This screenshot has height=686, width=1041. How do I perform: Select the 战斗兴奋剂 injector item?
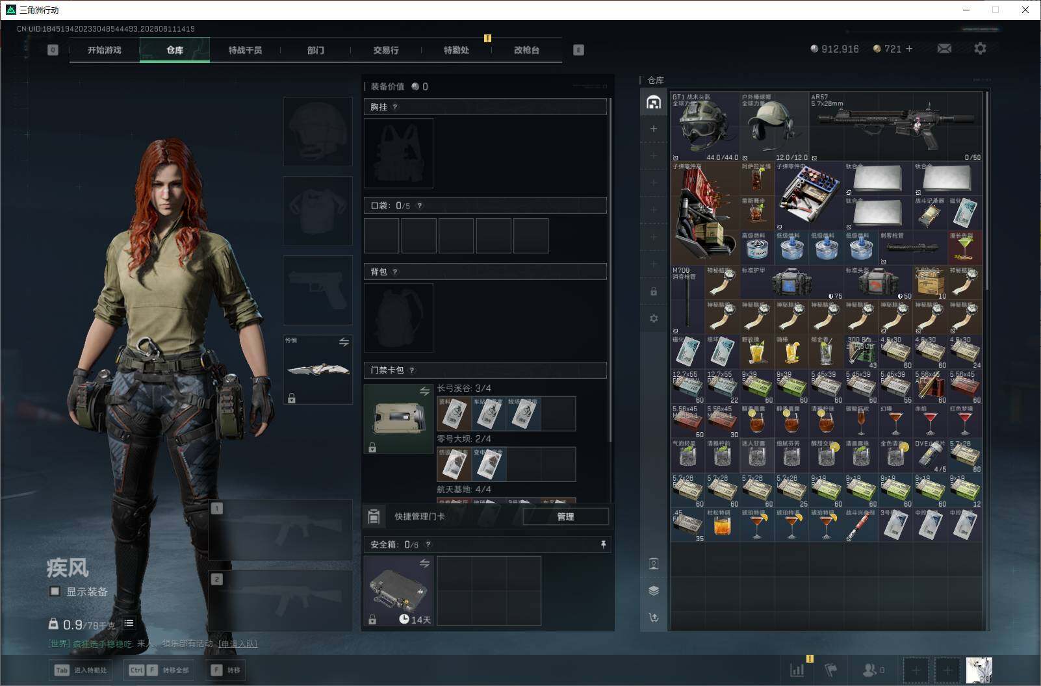coord(861,525)
